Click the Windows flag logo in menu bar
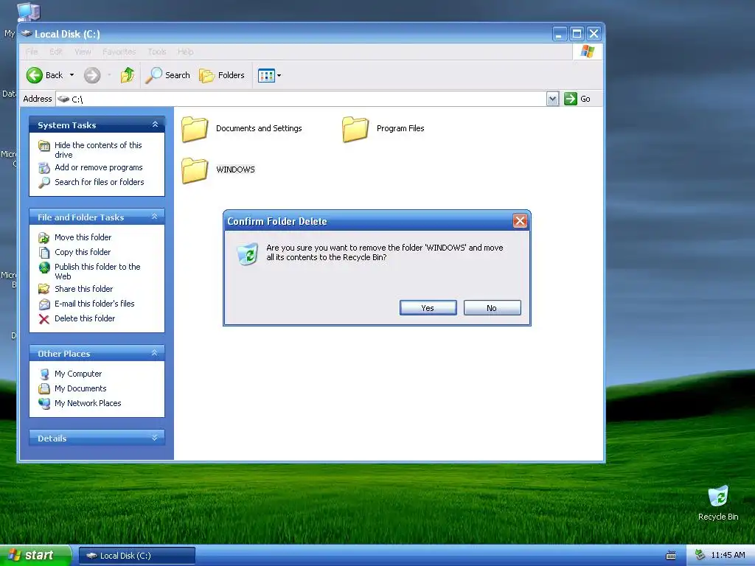 588,52
